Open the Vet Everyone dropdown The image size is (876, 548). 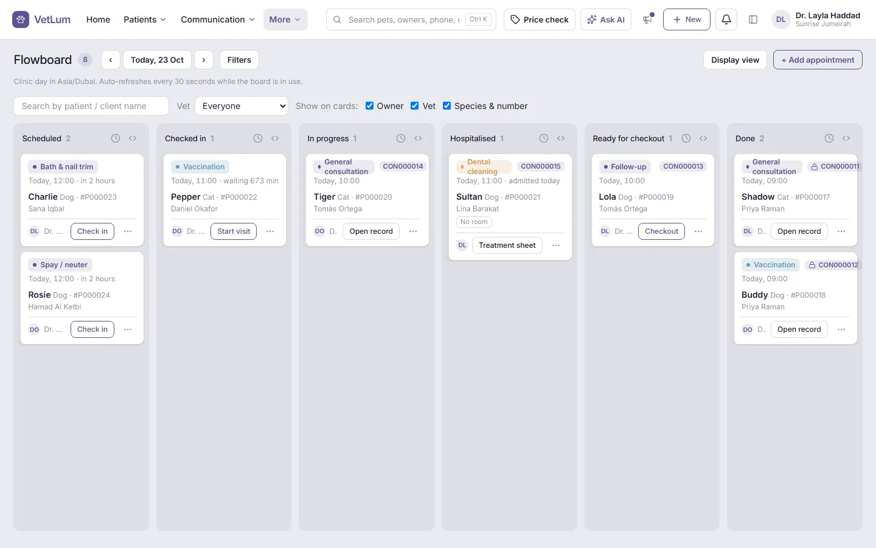pos(242,106)
